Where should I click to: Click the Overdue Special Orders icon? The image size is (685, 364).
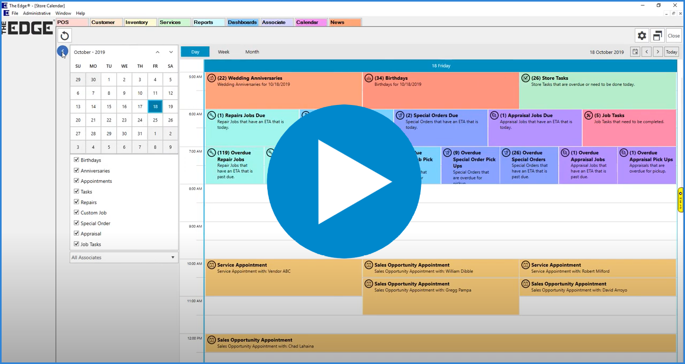[506, 153]
